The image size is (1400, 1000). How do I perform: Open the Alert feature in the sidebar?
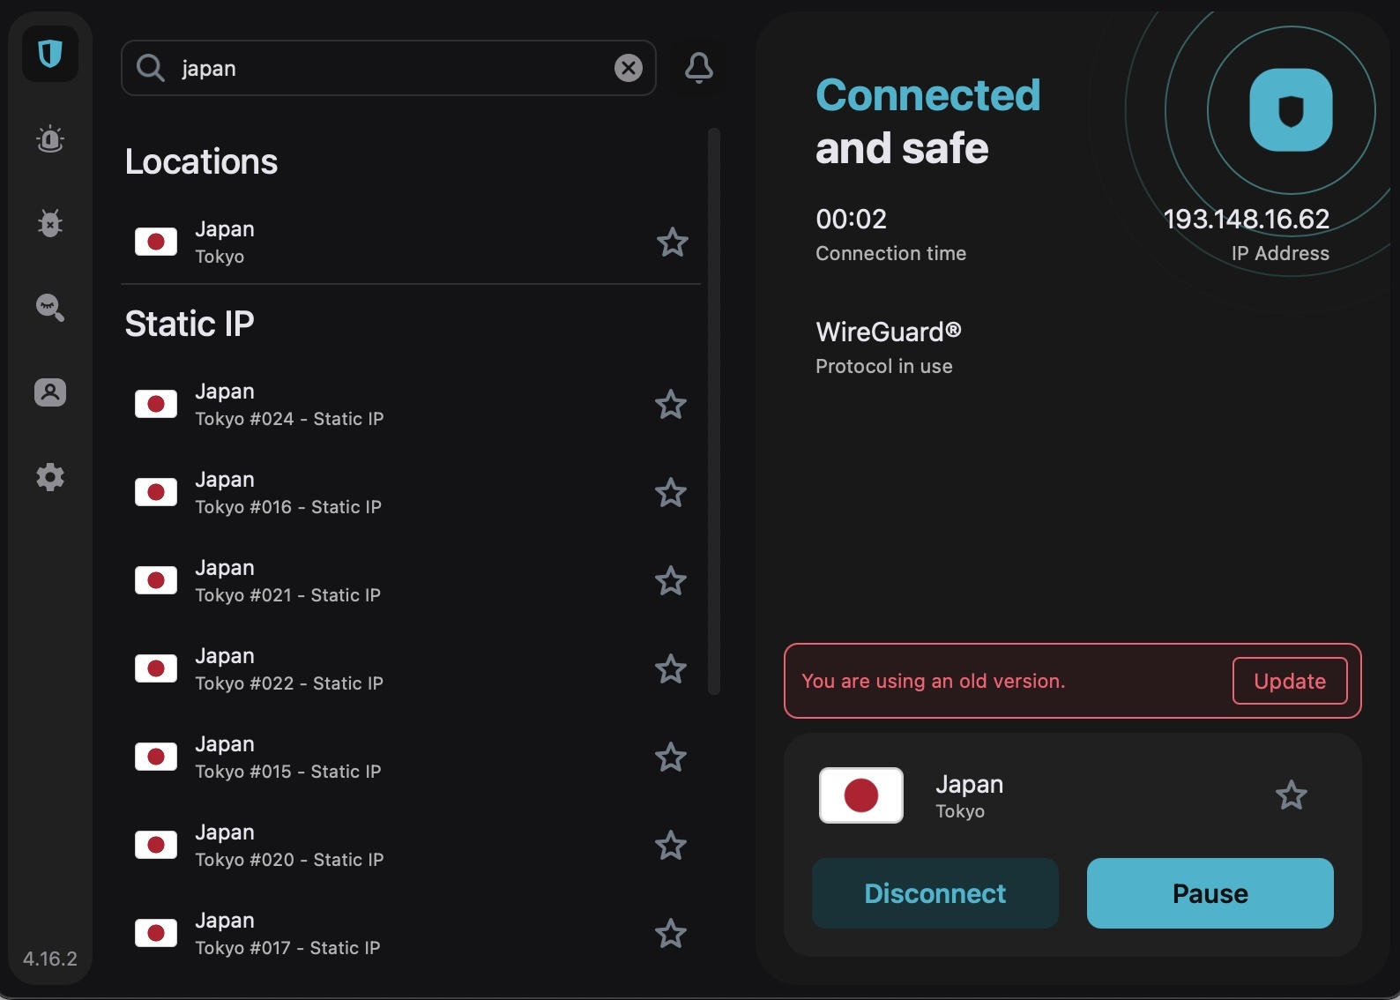[50, 139]
